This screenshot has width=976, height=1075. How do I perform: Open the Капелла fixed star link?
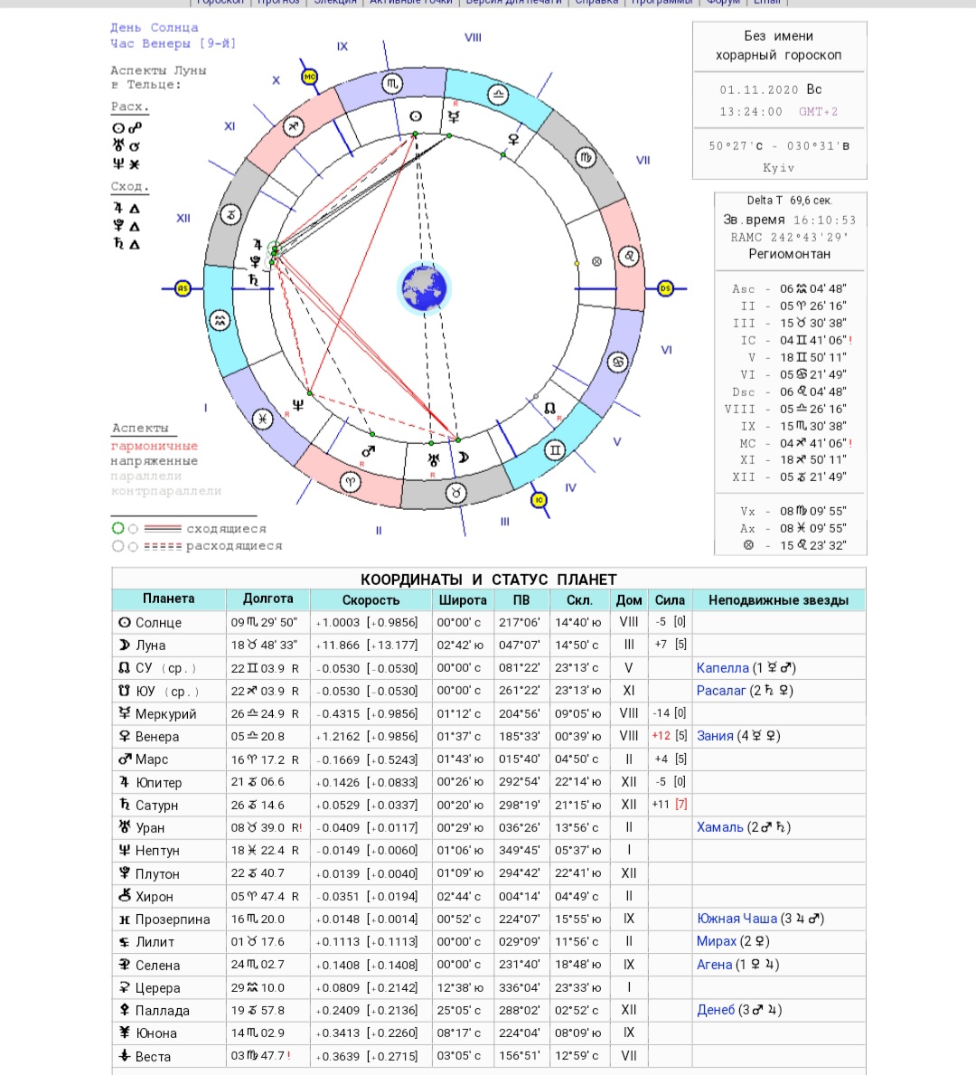[x=722, y=668]
